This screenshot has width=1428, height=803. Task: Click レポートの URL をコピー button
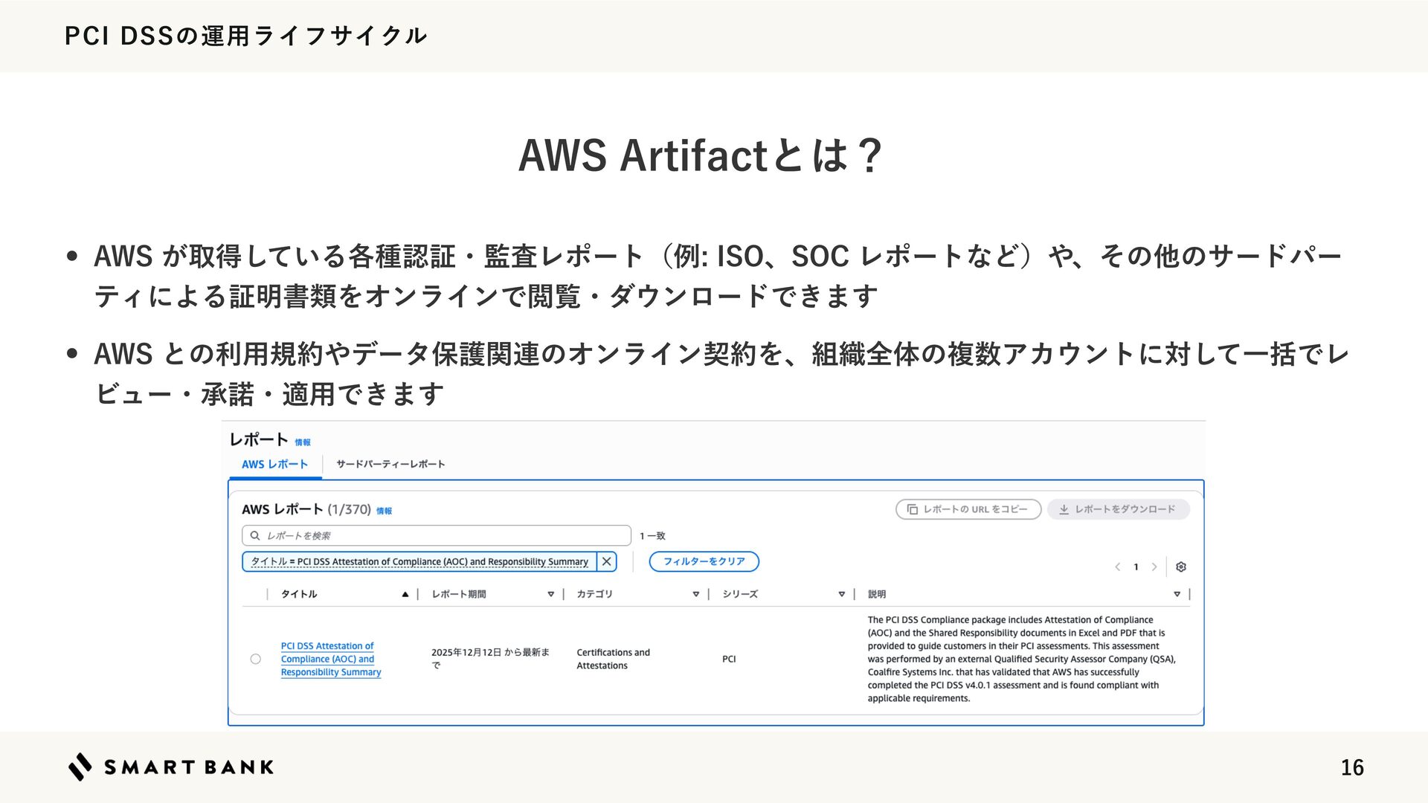click(968, 509)
